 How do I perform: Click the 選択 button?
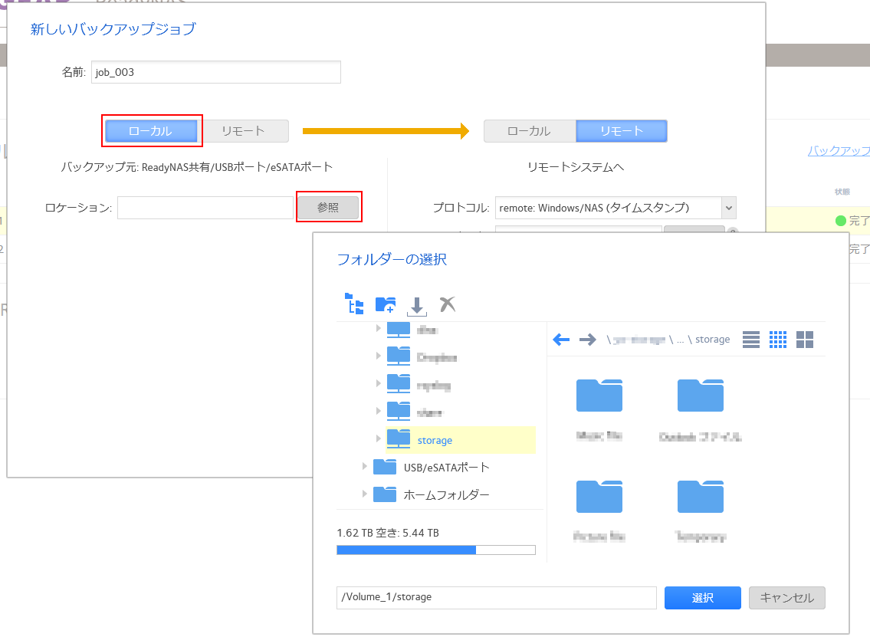pos(703,598)
